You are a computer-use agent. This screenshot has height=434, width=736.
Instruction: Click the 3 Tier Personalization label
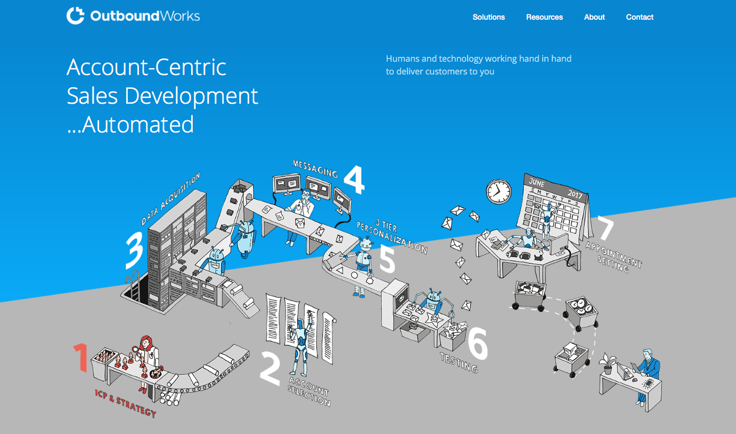point(392,235)
